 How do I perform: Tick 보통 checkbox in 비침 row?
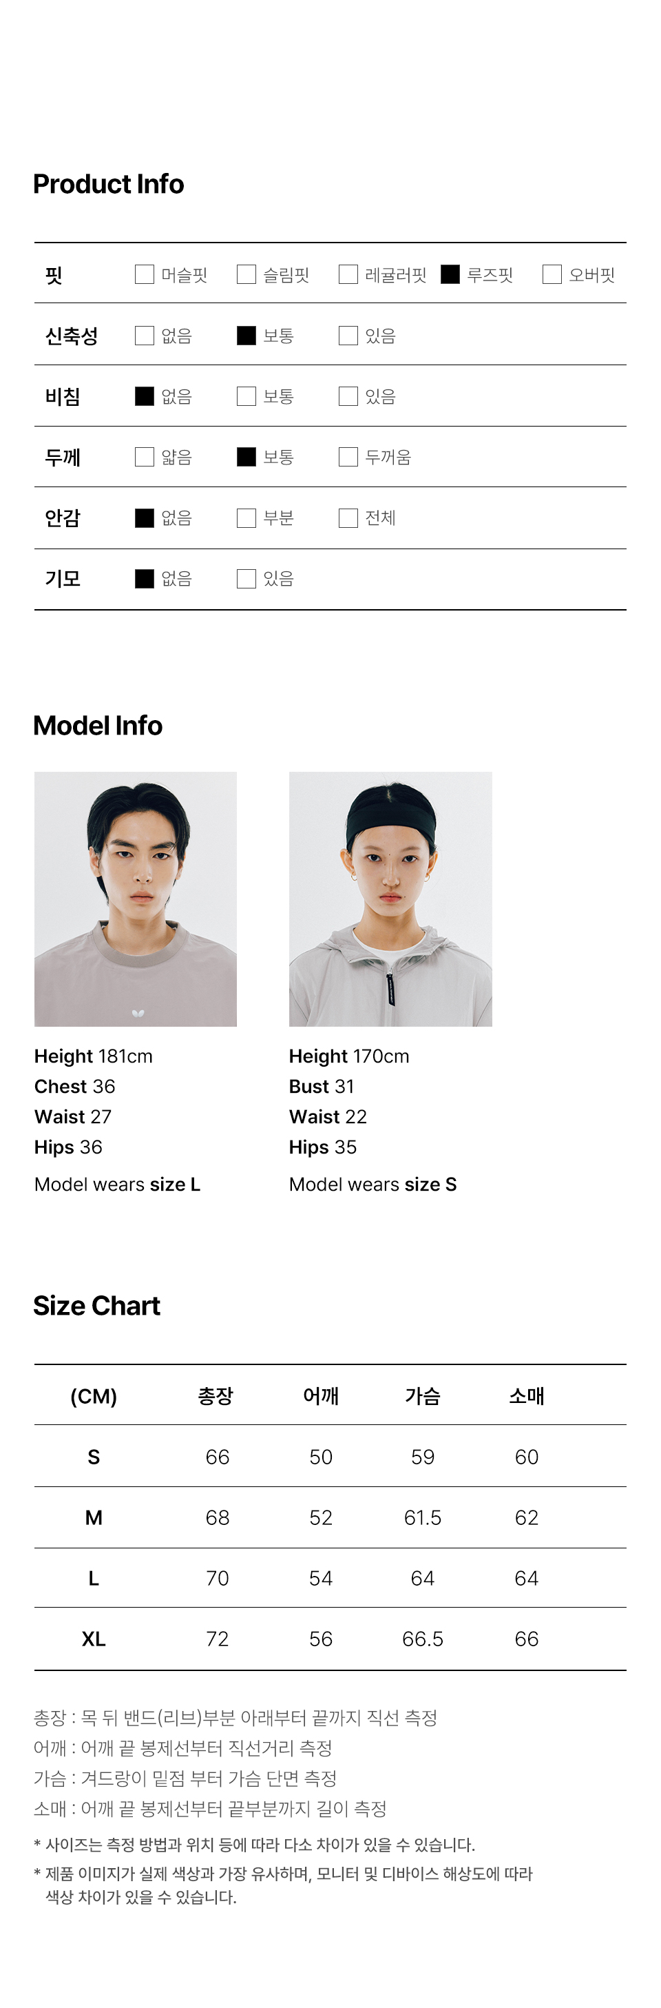tap(246, 396)
